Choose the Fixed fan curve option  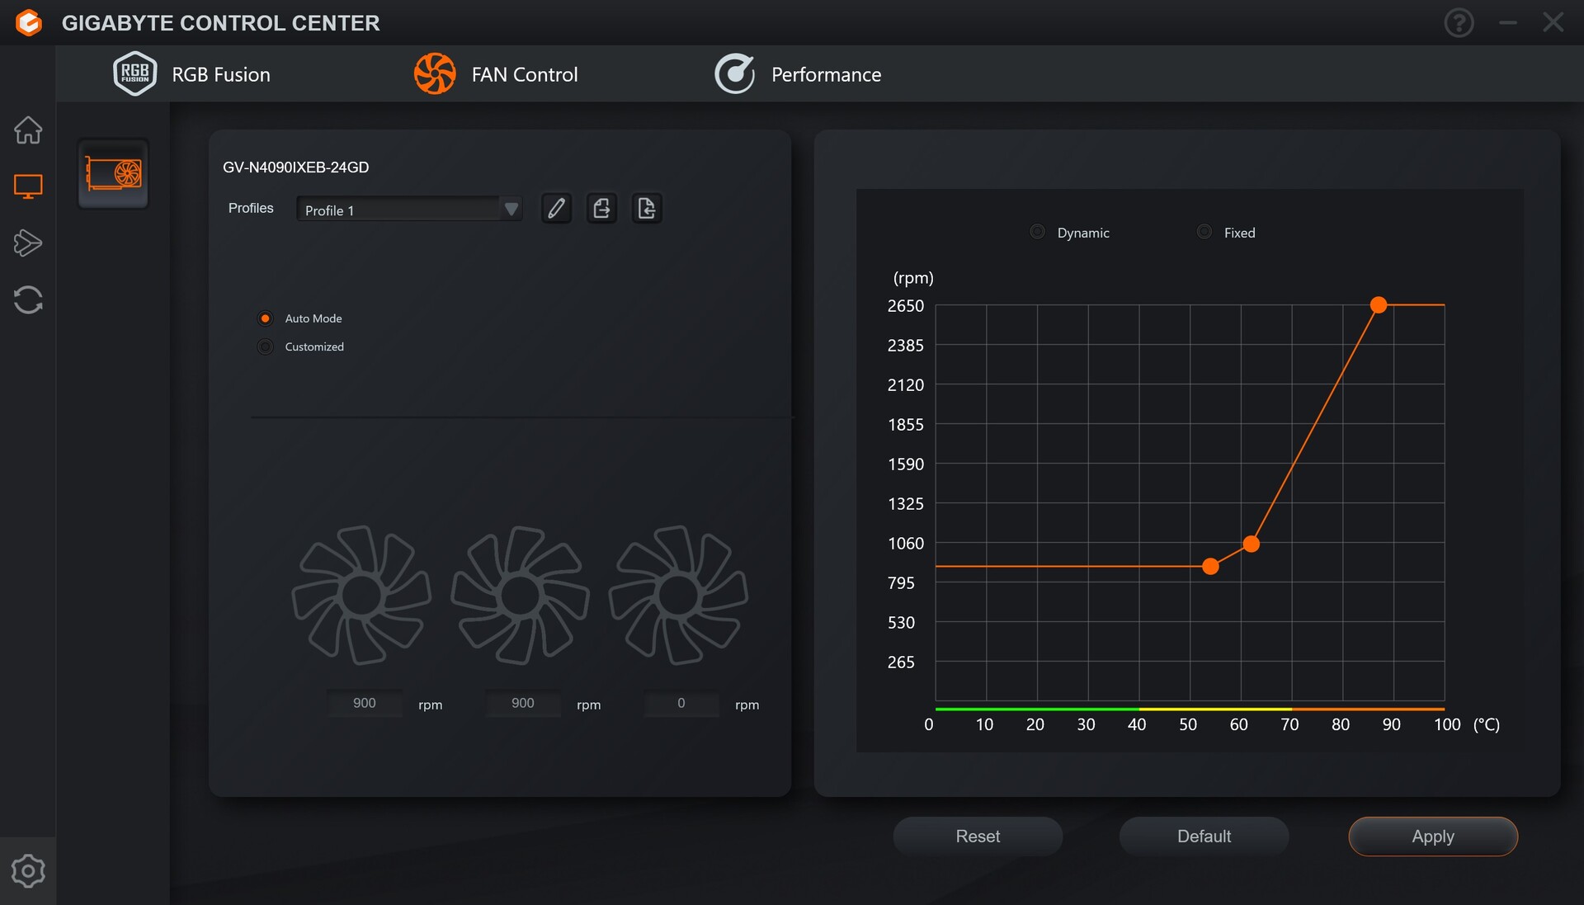coord(1204,232)
